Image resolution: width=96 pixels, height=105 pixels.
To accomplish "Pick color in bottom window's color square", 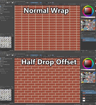I will coord(88,64).
